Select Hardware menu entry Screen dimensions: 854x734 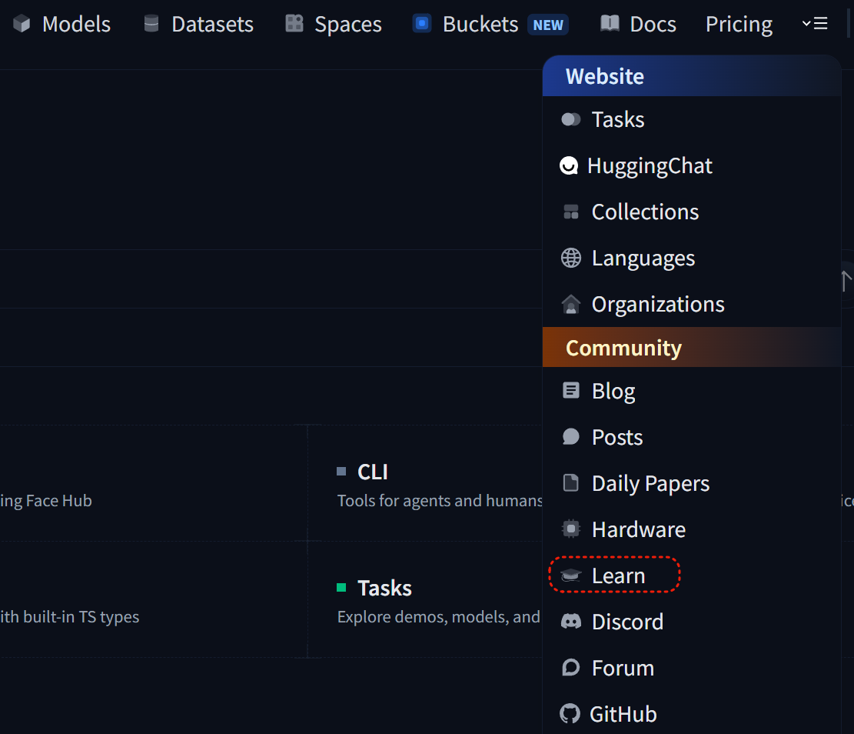click(x=692, y=529)
